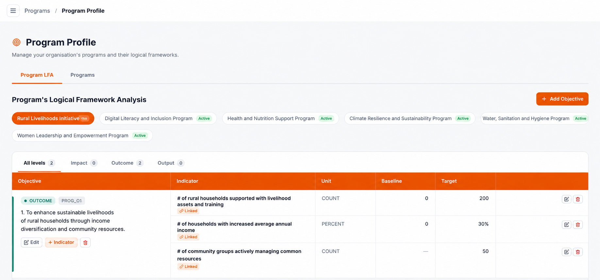The width and height of the screenshot is (600, 280).
Task: Click the PERCENT unit cell
Action: (x=333, y=224)
